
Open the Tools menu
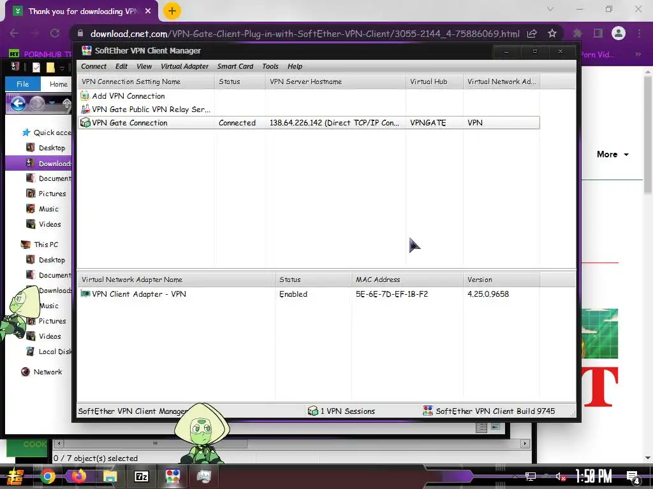[270, 66]
